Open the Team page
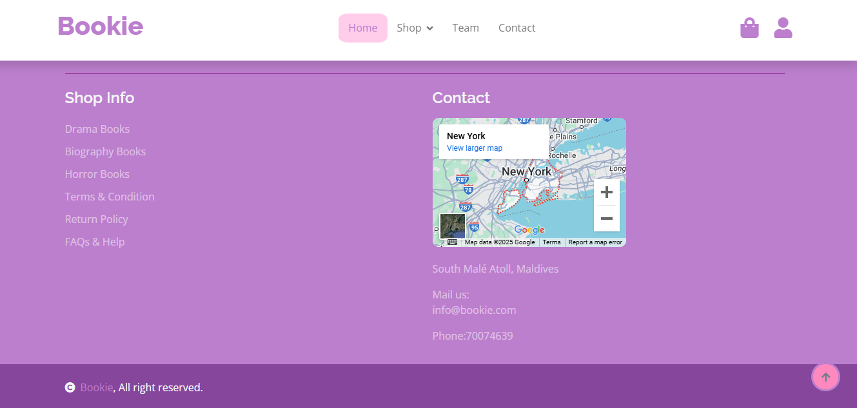Screen dimensions: 857x408 tap(465, 28)
